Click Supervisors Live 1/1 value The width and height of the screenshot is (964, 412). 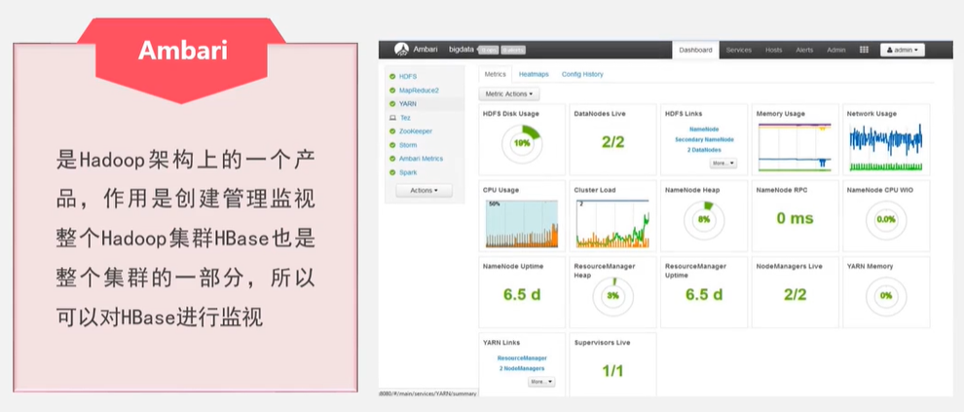(612, 371)
